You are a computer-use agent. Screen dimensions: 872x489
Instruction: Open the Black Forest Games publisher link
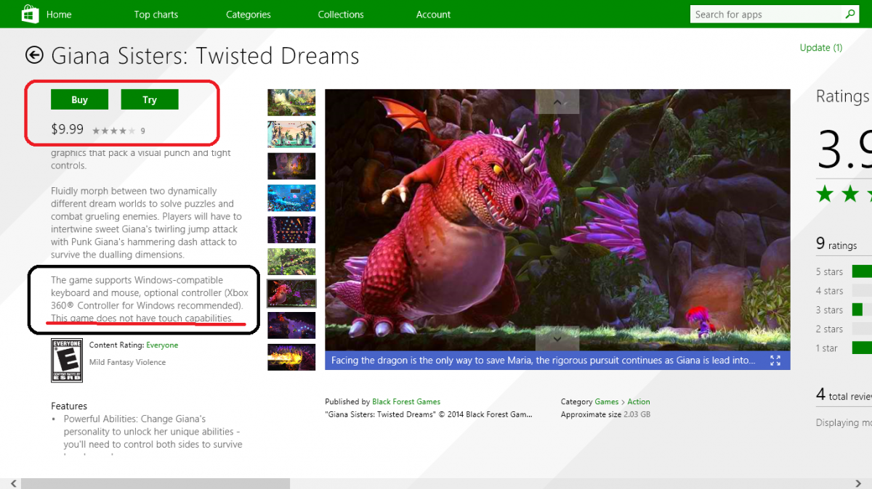tap(406, 402)
